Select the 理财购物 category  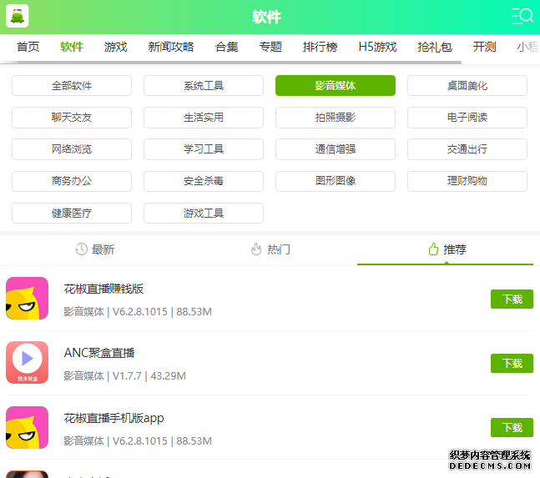pos(467,181)
